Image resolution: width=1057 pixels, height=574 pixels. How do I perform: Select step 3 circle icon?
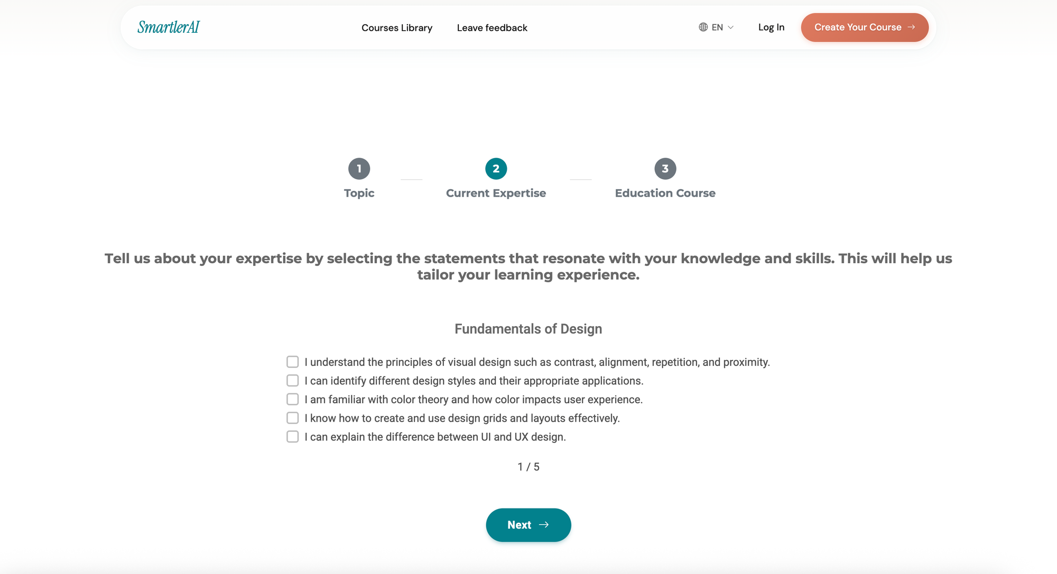tap(665, 169)
